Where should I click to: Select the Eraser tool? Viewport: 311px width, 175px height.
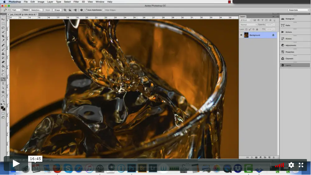coord(3,62)
